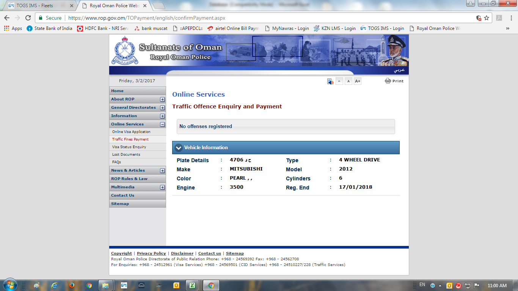Click the text-to-speech speaker icon
The width and height of the screenshot is (518, 291).
tap(330, 81)
